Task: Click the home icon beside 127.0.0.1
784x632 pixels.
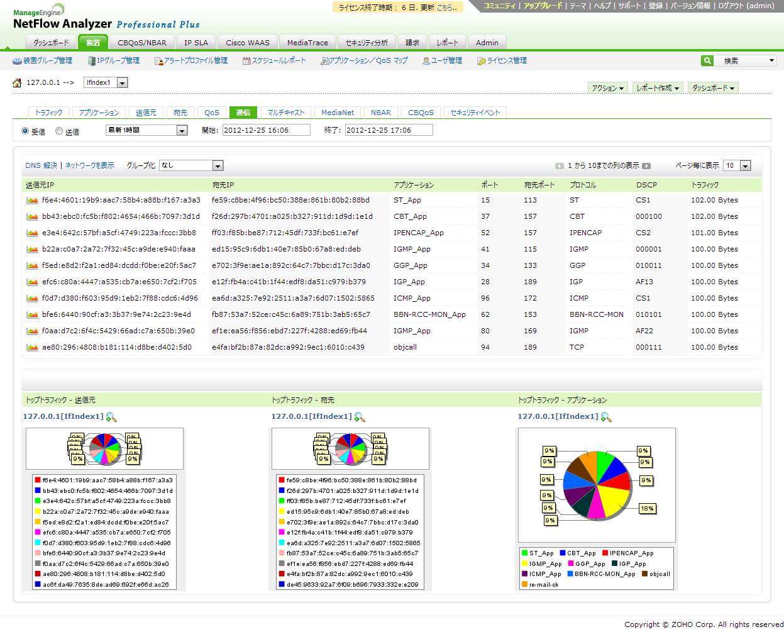Action: coord(17,83)
